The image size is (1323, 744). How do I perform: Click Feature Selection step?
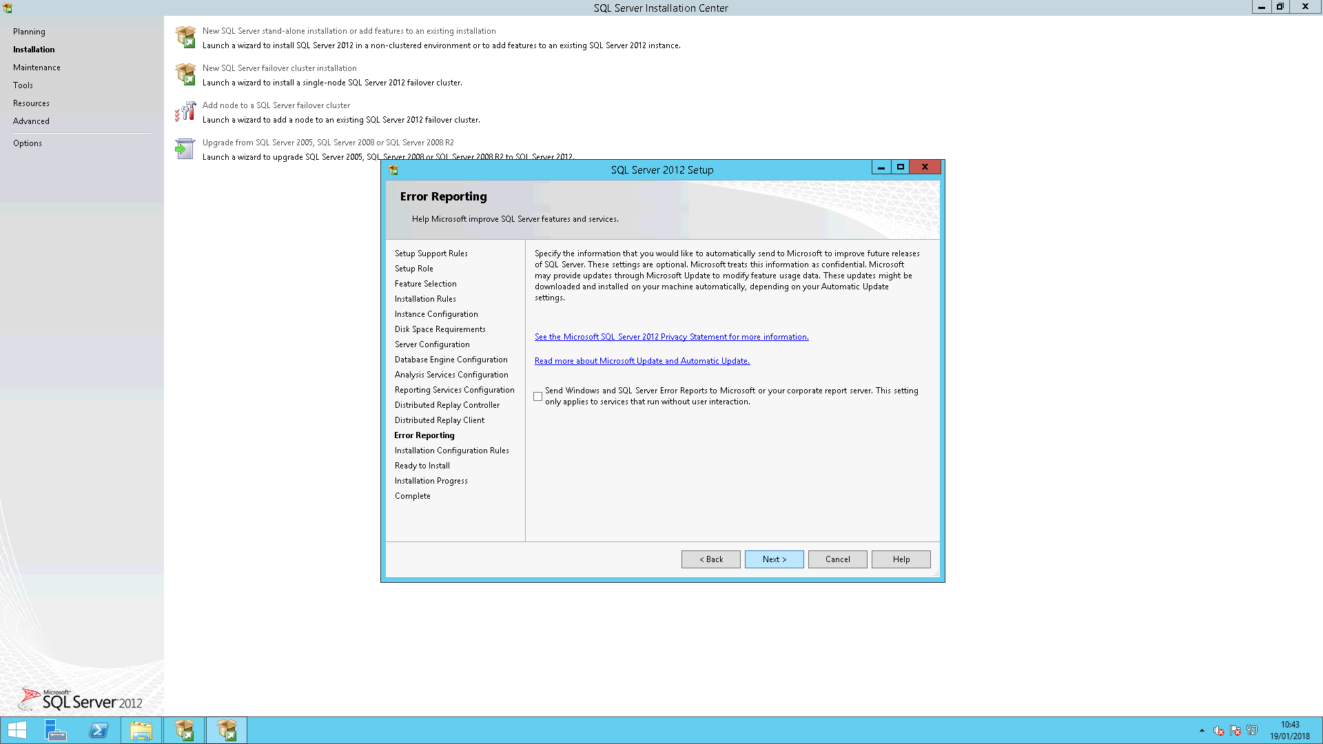coord(426,284)
